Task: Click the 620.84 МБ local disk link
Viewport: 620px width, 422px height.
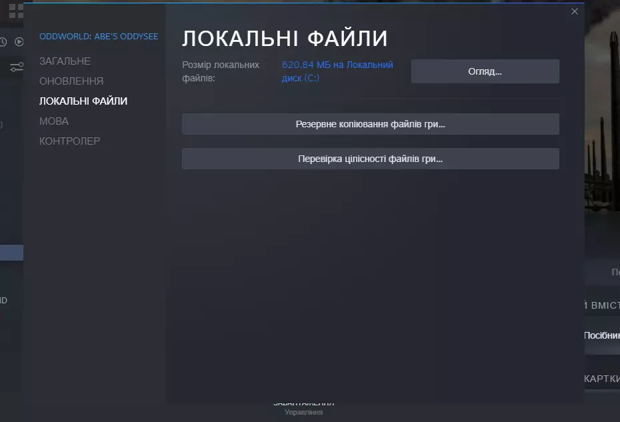Action: click(x=337, y=71)
